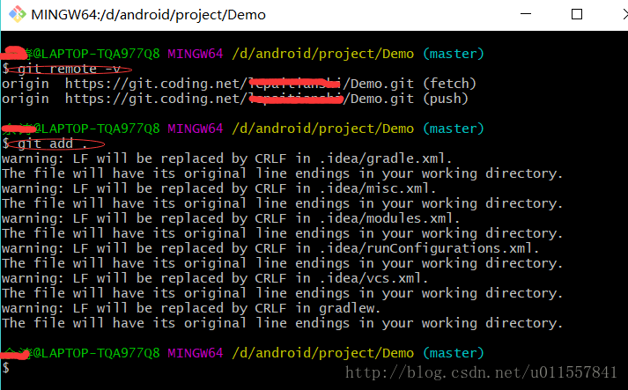Click the window title MINGW64:/d/android/project/Demo
The image size is (628, 390).
148,15
